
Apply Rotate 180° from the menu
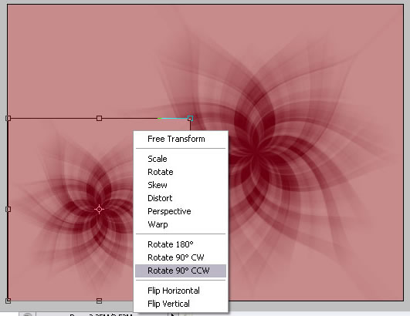coord(181,244)
